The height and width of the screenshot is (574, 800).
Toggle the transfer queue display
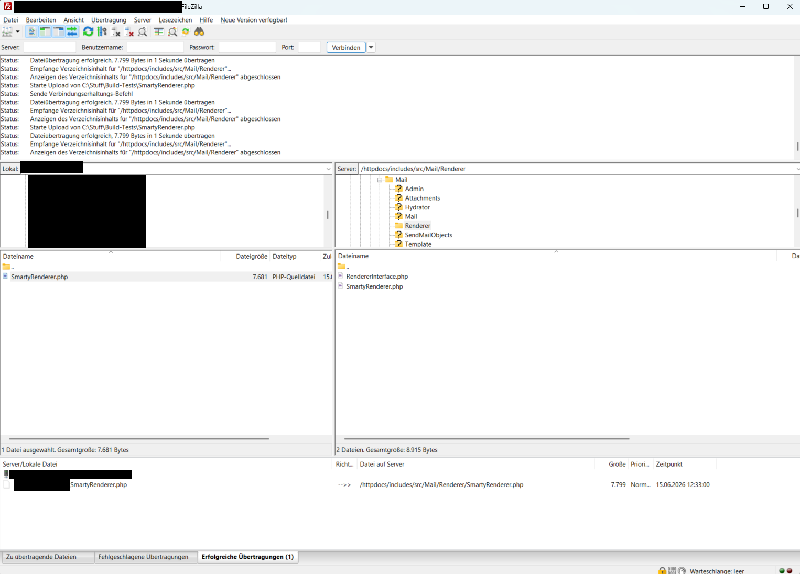click(72, 32)
